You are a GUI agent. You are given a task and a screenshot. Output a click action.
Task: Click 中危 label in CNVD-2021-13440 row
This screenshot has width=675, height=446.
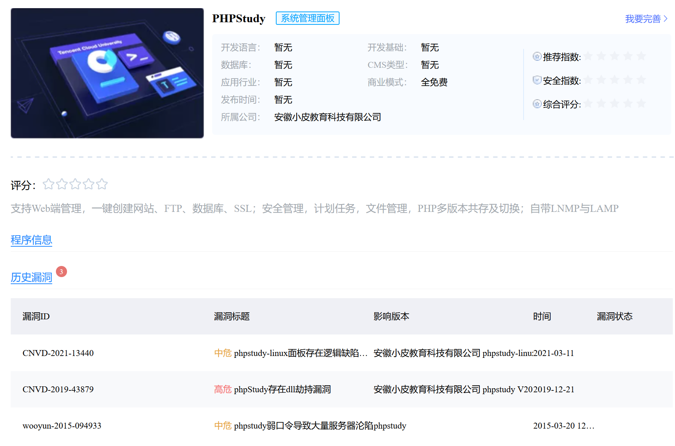point(223,353)
